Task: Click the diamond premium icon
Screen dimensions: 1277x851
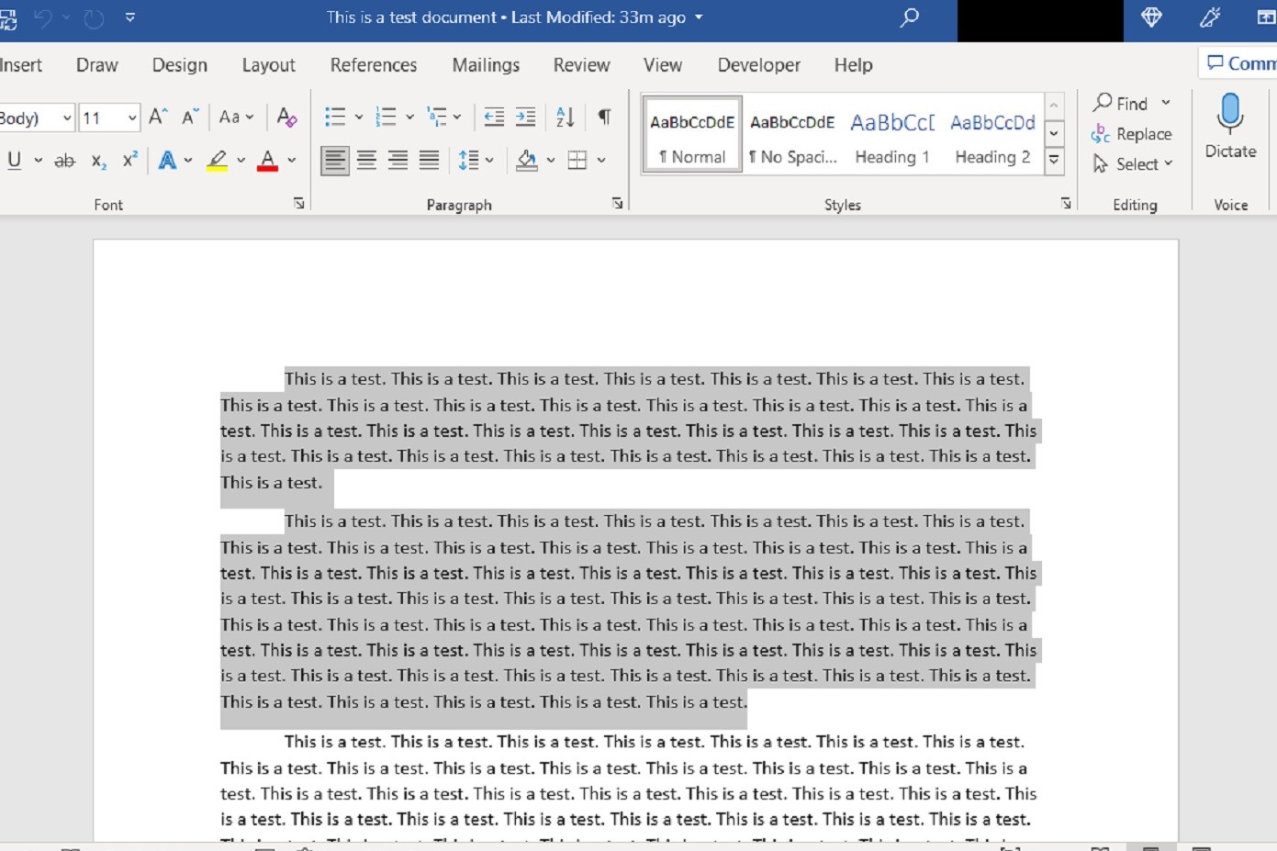Action: click(x=1151, y=17)
